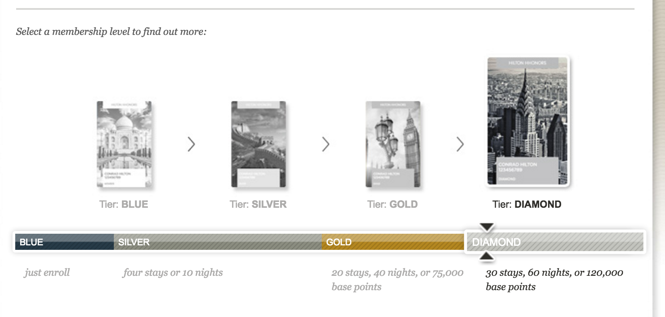Choose the GOLD segment on the tier bar
Viewport: 665px width, 317px height.
point(393,242)
